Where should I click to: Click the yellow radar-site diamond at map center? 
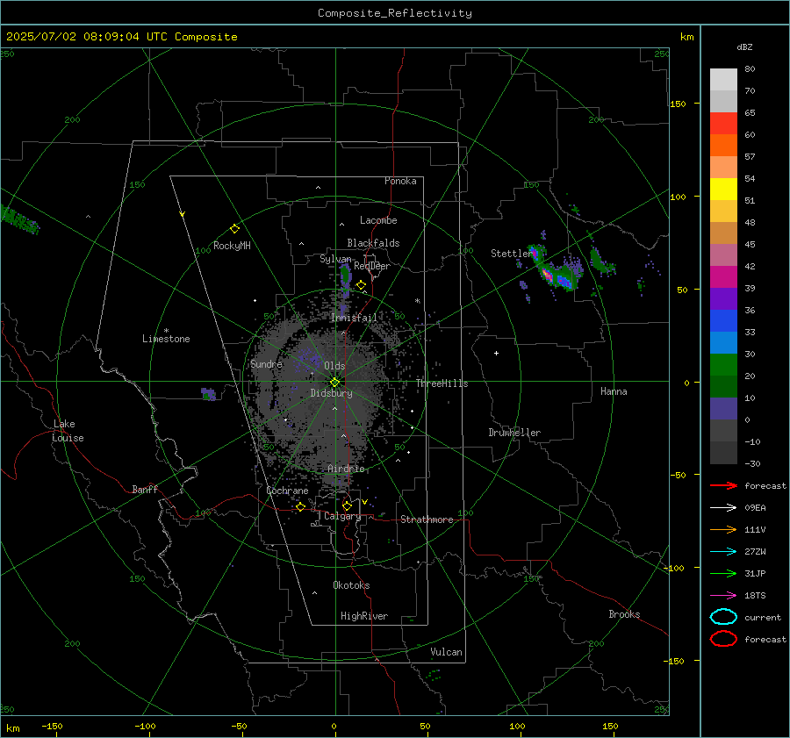point(335,382)
